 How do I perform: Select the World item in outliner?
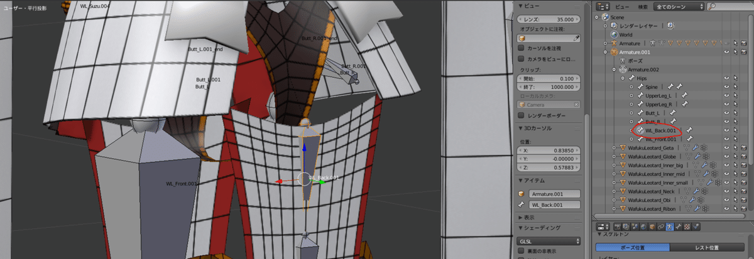point(626,34)
